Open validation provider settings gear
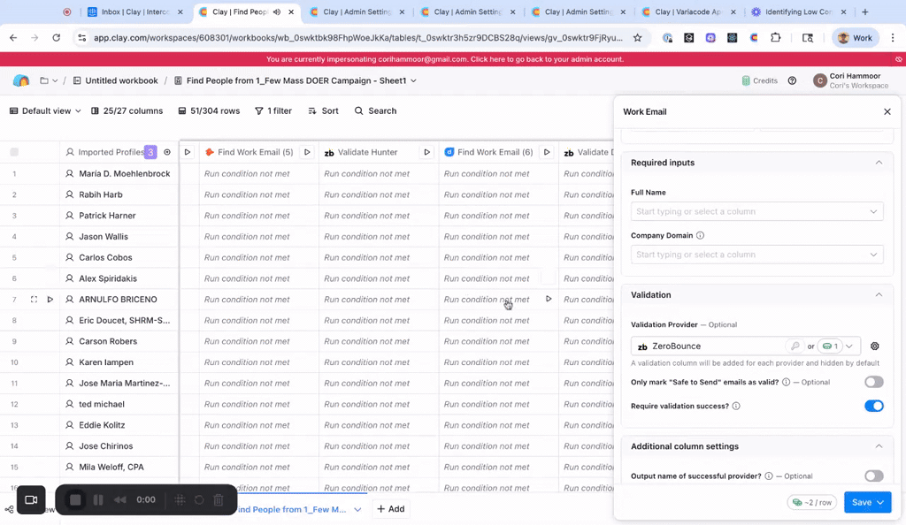Image resolution: width=906 pixels, height=525 pixels. coord(874,346)
